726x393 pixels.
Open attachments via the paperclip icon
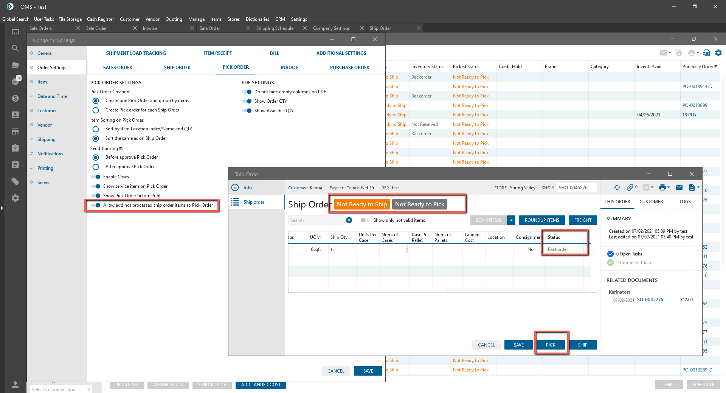click(630, 187)
